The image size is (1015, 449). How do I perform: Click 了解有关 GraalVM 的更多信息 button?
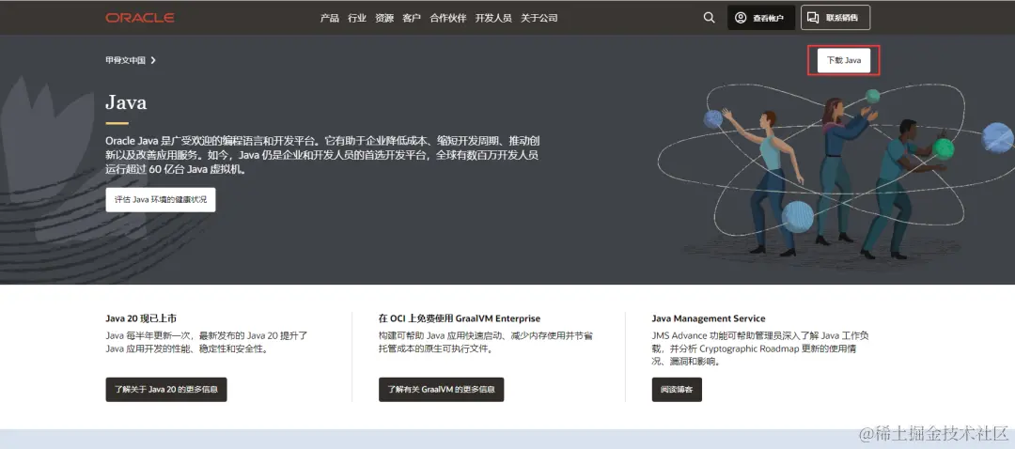pyautogui.click(x=441, y=390)
